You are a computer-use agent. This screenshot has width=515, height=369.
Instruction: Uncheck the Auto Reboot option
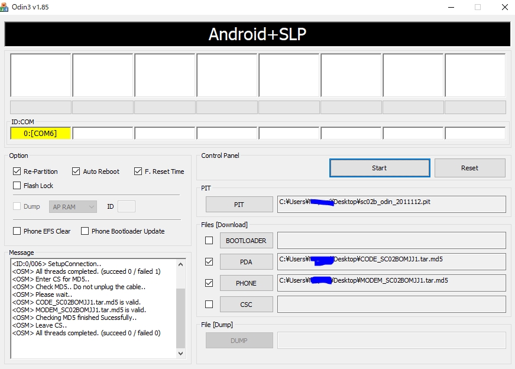point(76,171)
